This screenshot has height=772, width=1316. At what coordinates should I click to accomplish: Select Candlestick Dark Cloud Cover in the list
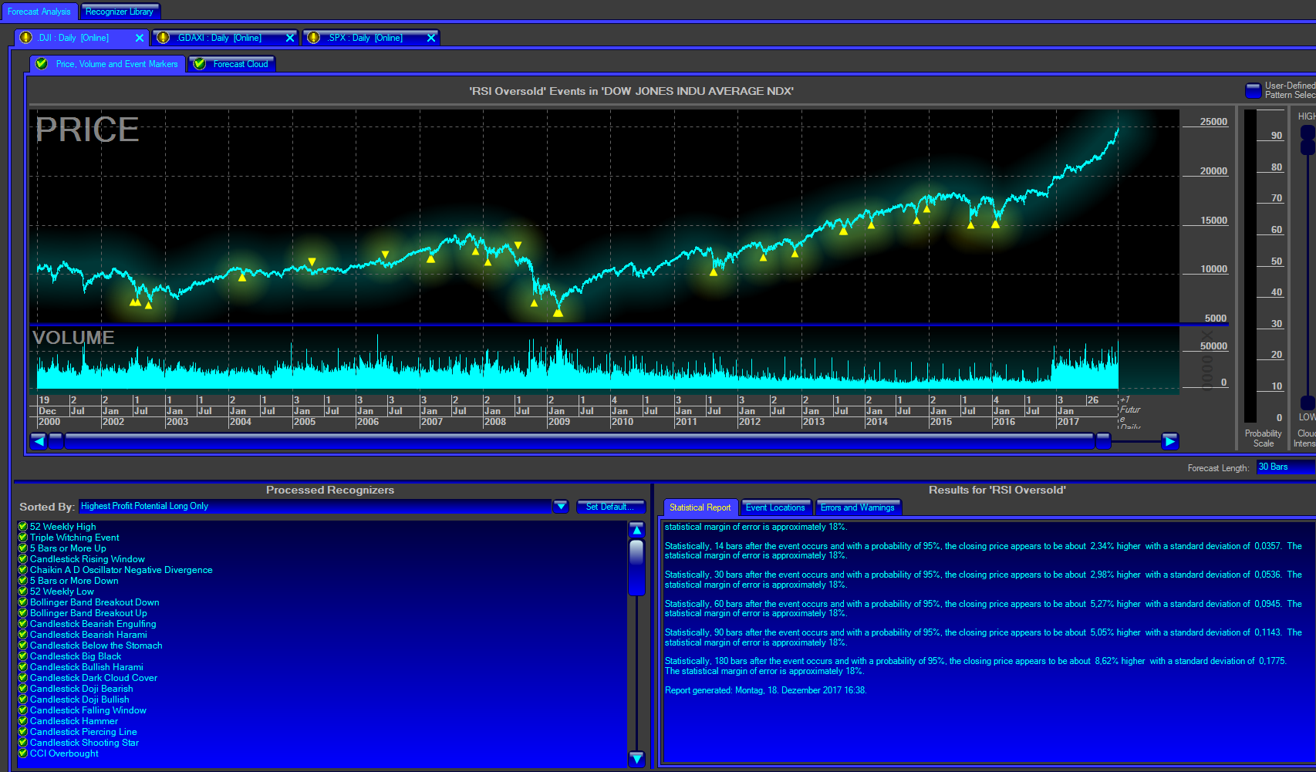pyautogui.click(x=93, y=678)
